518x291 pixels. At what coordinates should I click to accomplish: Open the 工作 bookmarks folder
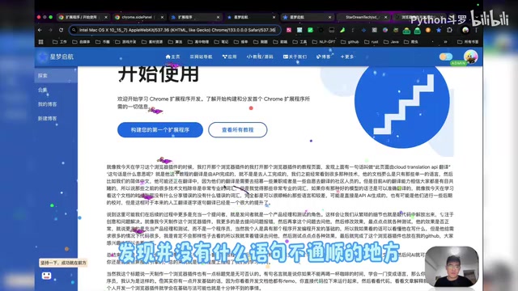click(x=60, y=42)
